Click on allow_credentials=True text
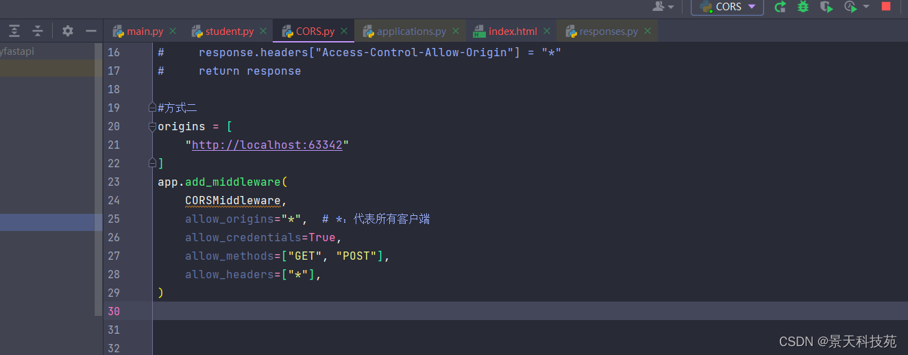 pos(260,237)
